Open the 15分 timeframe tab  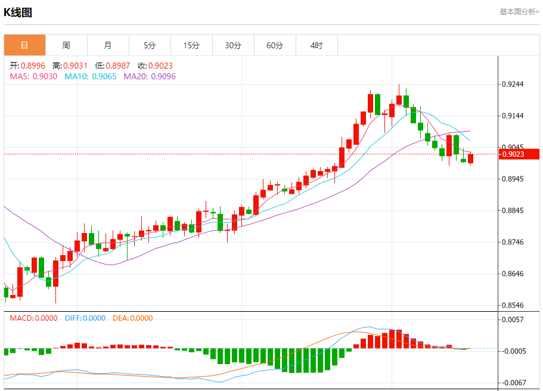[191, 45]
